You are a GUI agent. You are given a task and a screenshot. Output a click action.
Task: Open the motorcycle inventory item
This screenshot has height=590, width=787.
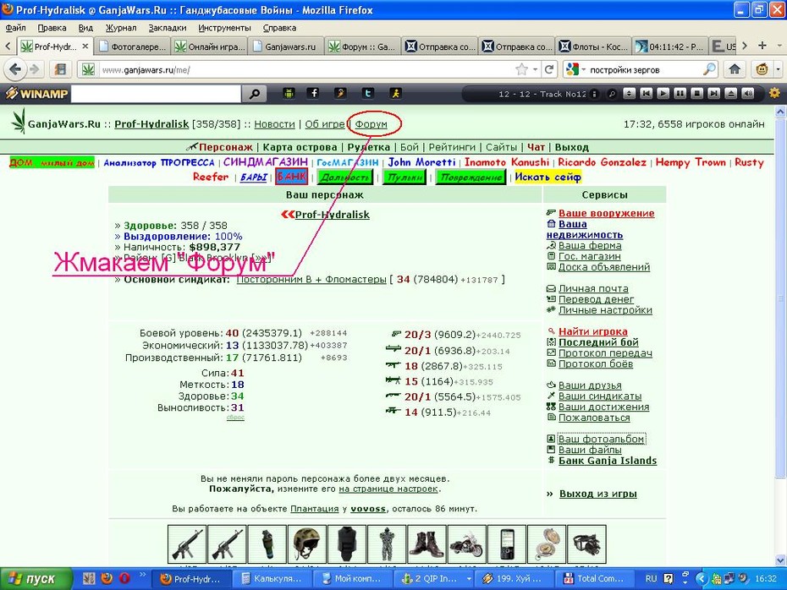pos(467,544)
